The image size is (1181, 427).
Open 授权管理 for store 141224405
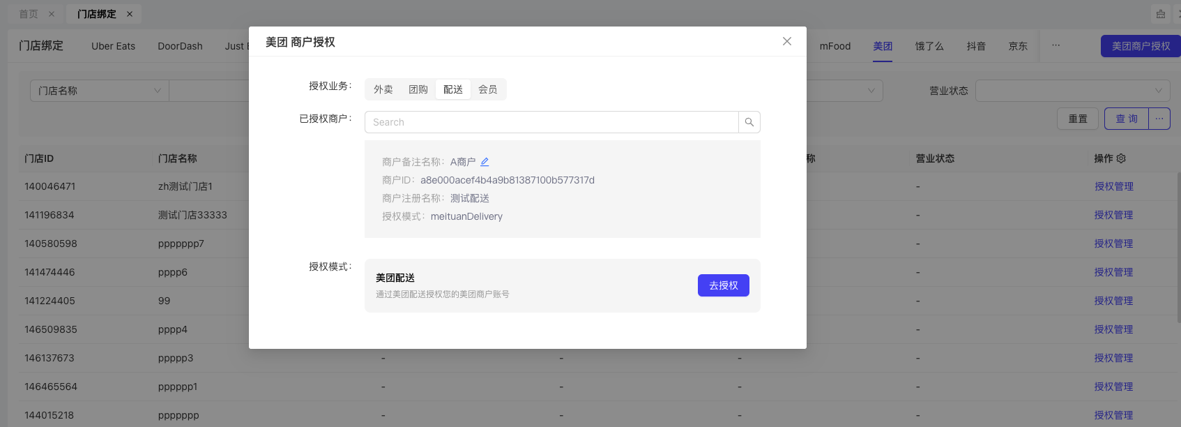click(1114, 301)
